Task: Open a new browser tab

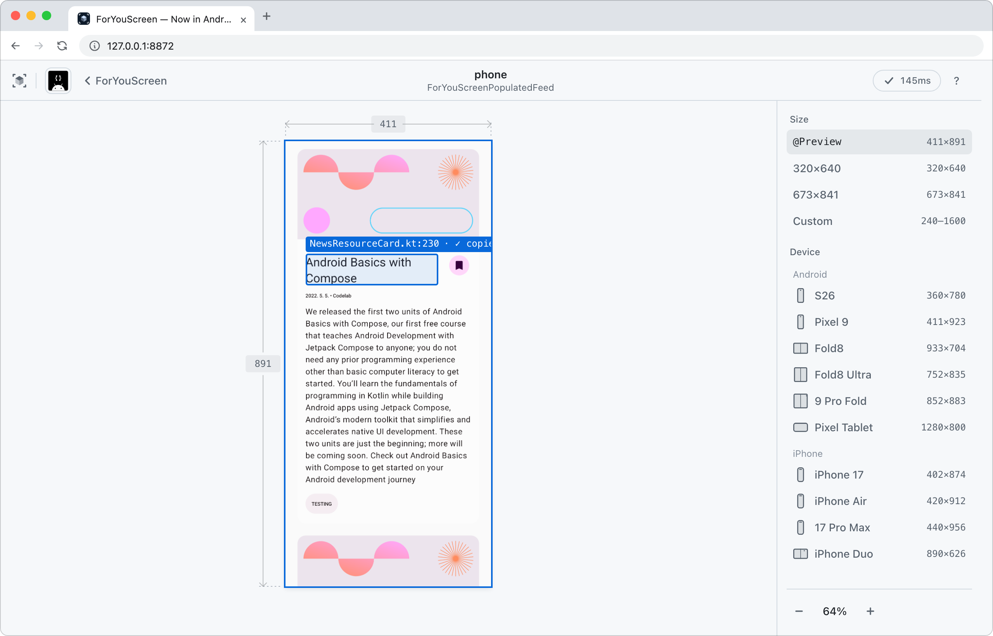Action: 266,17
